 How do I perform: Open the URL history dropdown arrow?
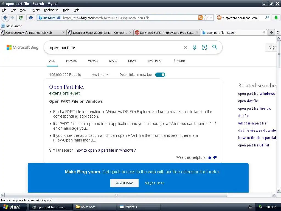(211, 18)
